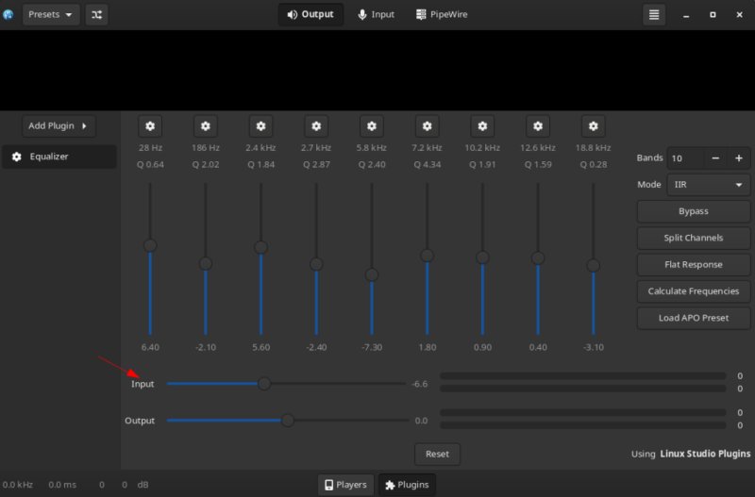Increase Bands count with plus button
This screenshot has width=755, height=497.
pos(739,158)
